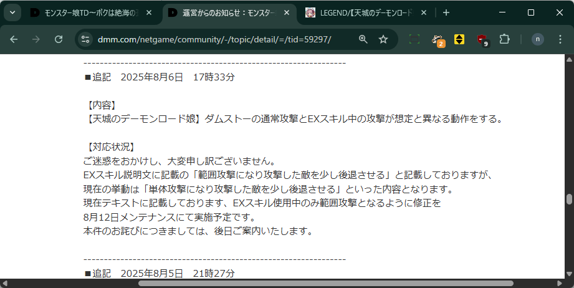This screenshot has height=288, width=574.
Task: View site information icon in address bar
Action: point(85,39)
